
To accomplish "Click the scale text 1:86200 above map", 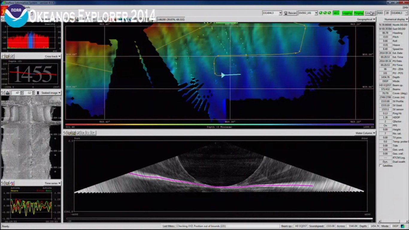I will (x=171, y=19).
